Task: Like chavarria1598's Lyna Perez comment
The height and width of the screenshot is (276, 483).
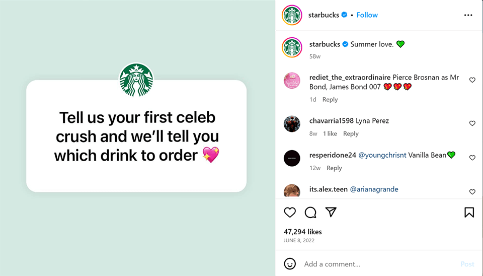Action: [x=472, y=123]
